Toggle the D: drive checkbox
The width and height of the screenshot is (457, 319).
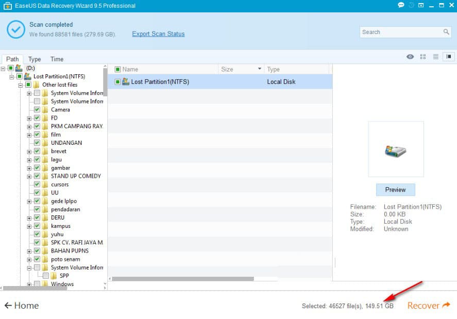[11, 68]
